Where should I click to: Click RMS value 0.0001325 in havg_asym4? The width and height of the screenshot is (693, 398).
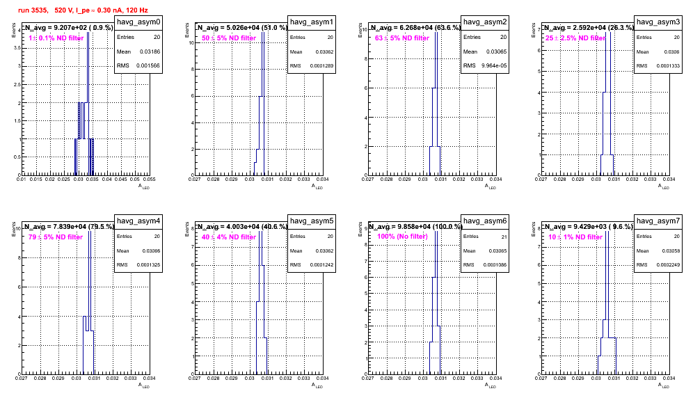point(148,265)
